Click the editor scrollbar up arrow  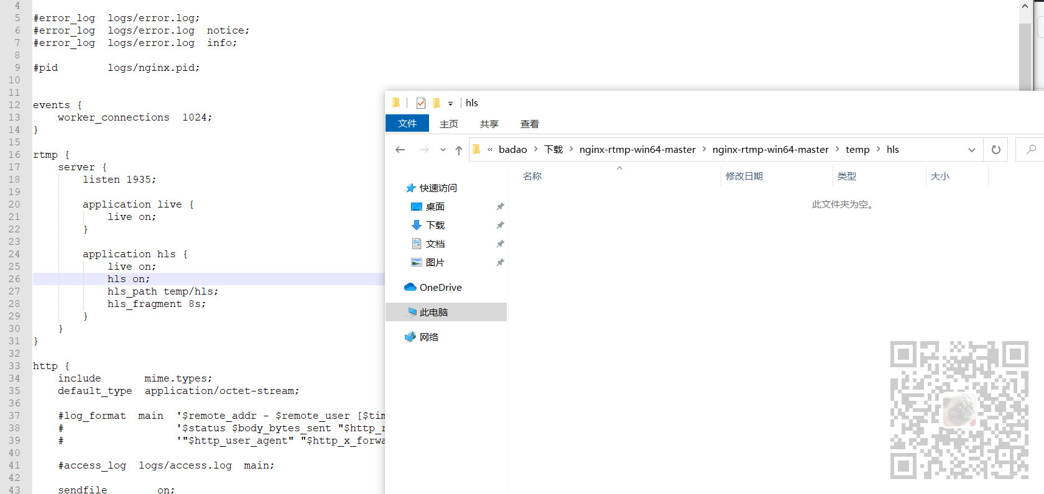1025,6
